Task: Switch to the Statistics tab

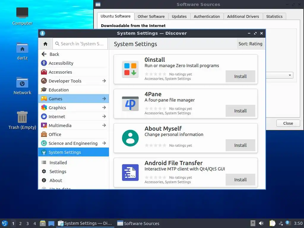Action: tap(274, 17)
